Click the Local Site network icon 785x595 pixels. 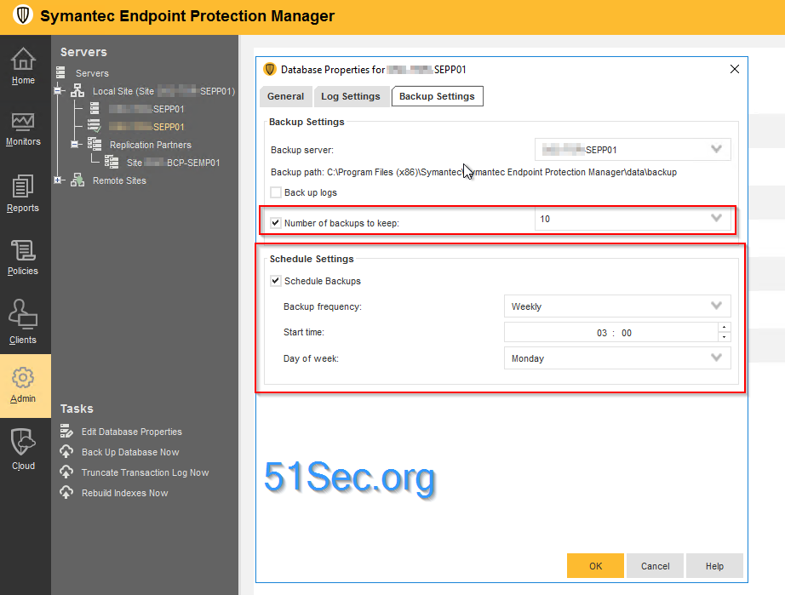pyautogui.click(x=77, y=90)
